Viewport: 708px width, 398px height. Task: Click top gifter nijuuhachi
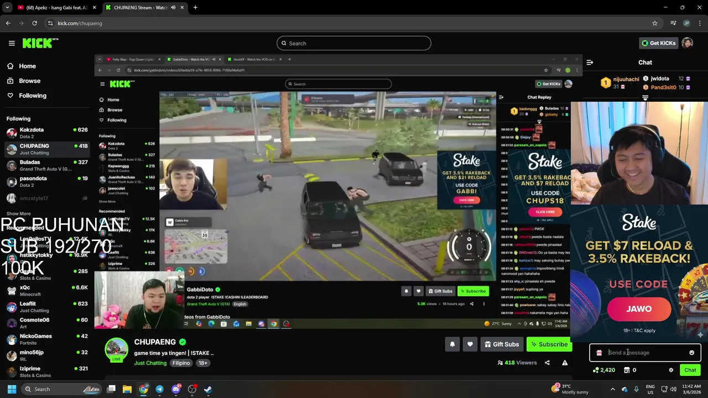(626, 80)
